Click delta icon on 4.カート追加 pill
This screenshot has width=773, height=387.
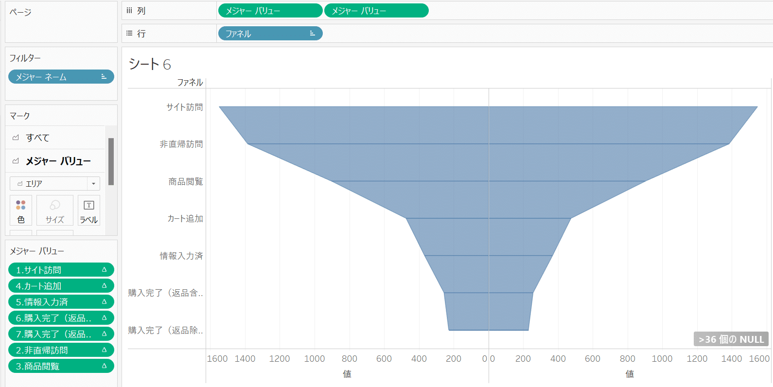coord(104,285)
